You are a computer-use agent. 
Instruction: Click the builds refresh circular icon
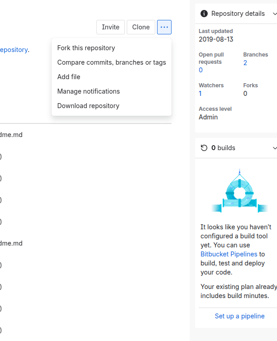pyautogui.click(x=204, y=148)
